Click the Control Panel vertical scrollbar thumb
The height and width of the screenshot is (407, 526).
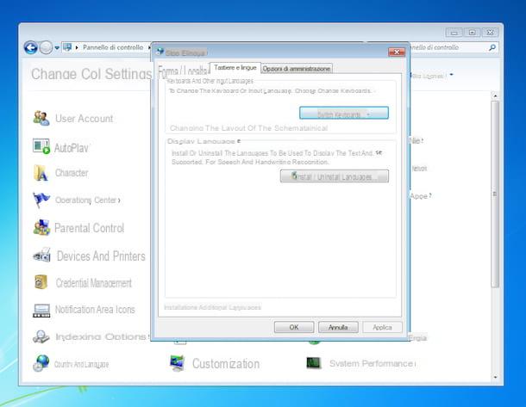tap(495, 194)
